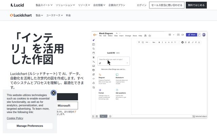Click the shapes library icon in diagram sidebar
Viewport: 217px width, 136px height.
click(x=94, y=49)
